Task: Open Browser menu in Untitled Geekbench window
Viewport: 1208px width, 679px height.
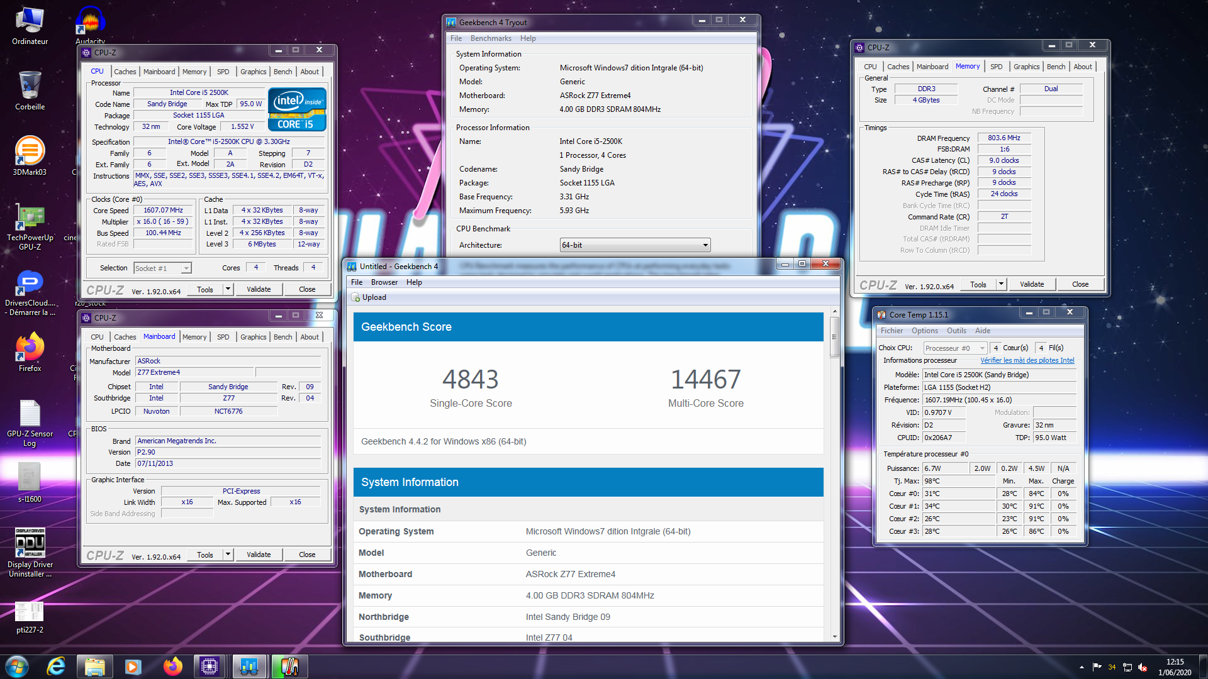Action: tap(384, 282)
